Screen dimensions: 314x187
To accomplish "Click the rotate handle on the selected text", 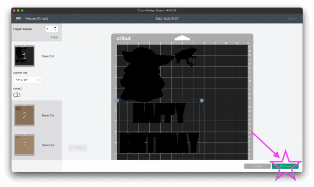I will [x=202, y=100].
